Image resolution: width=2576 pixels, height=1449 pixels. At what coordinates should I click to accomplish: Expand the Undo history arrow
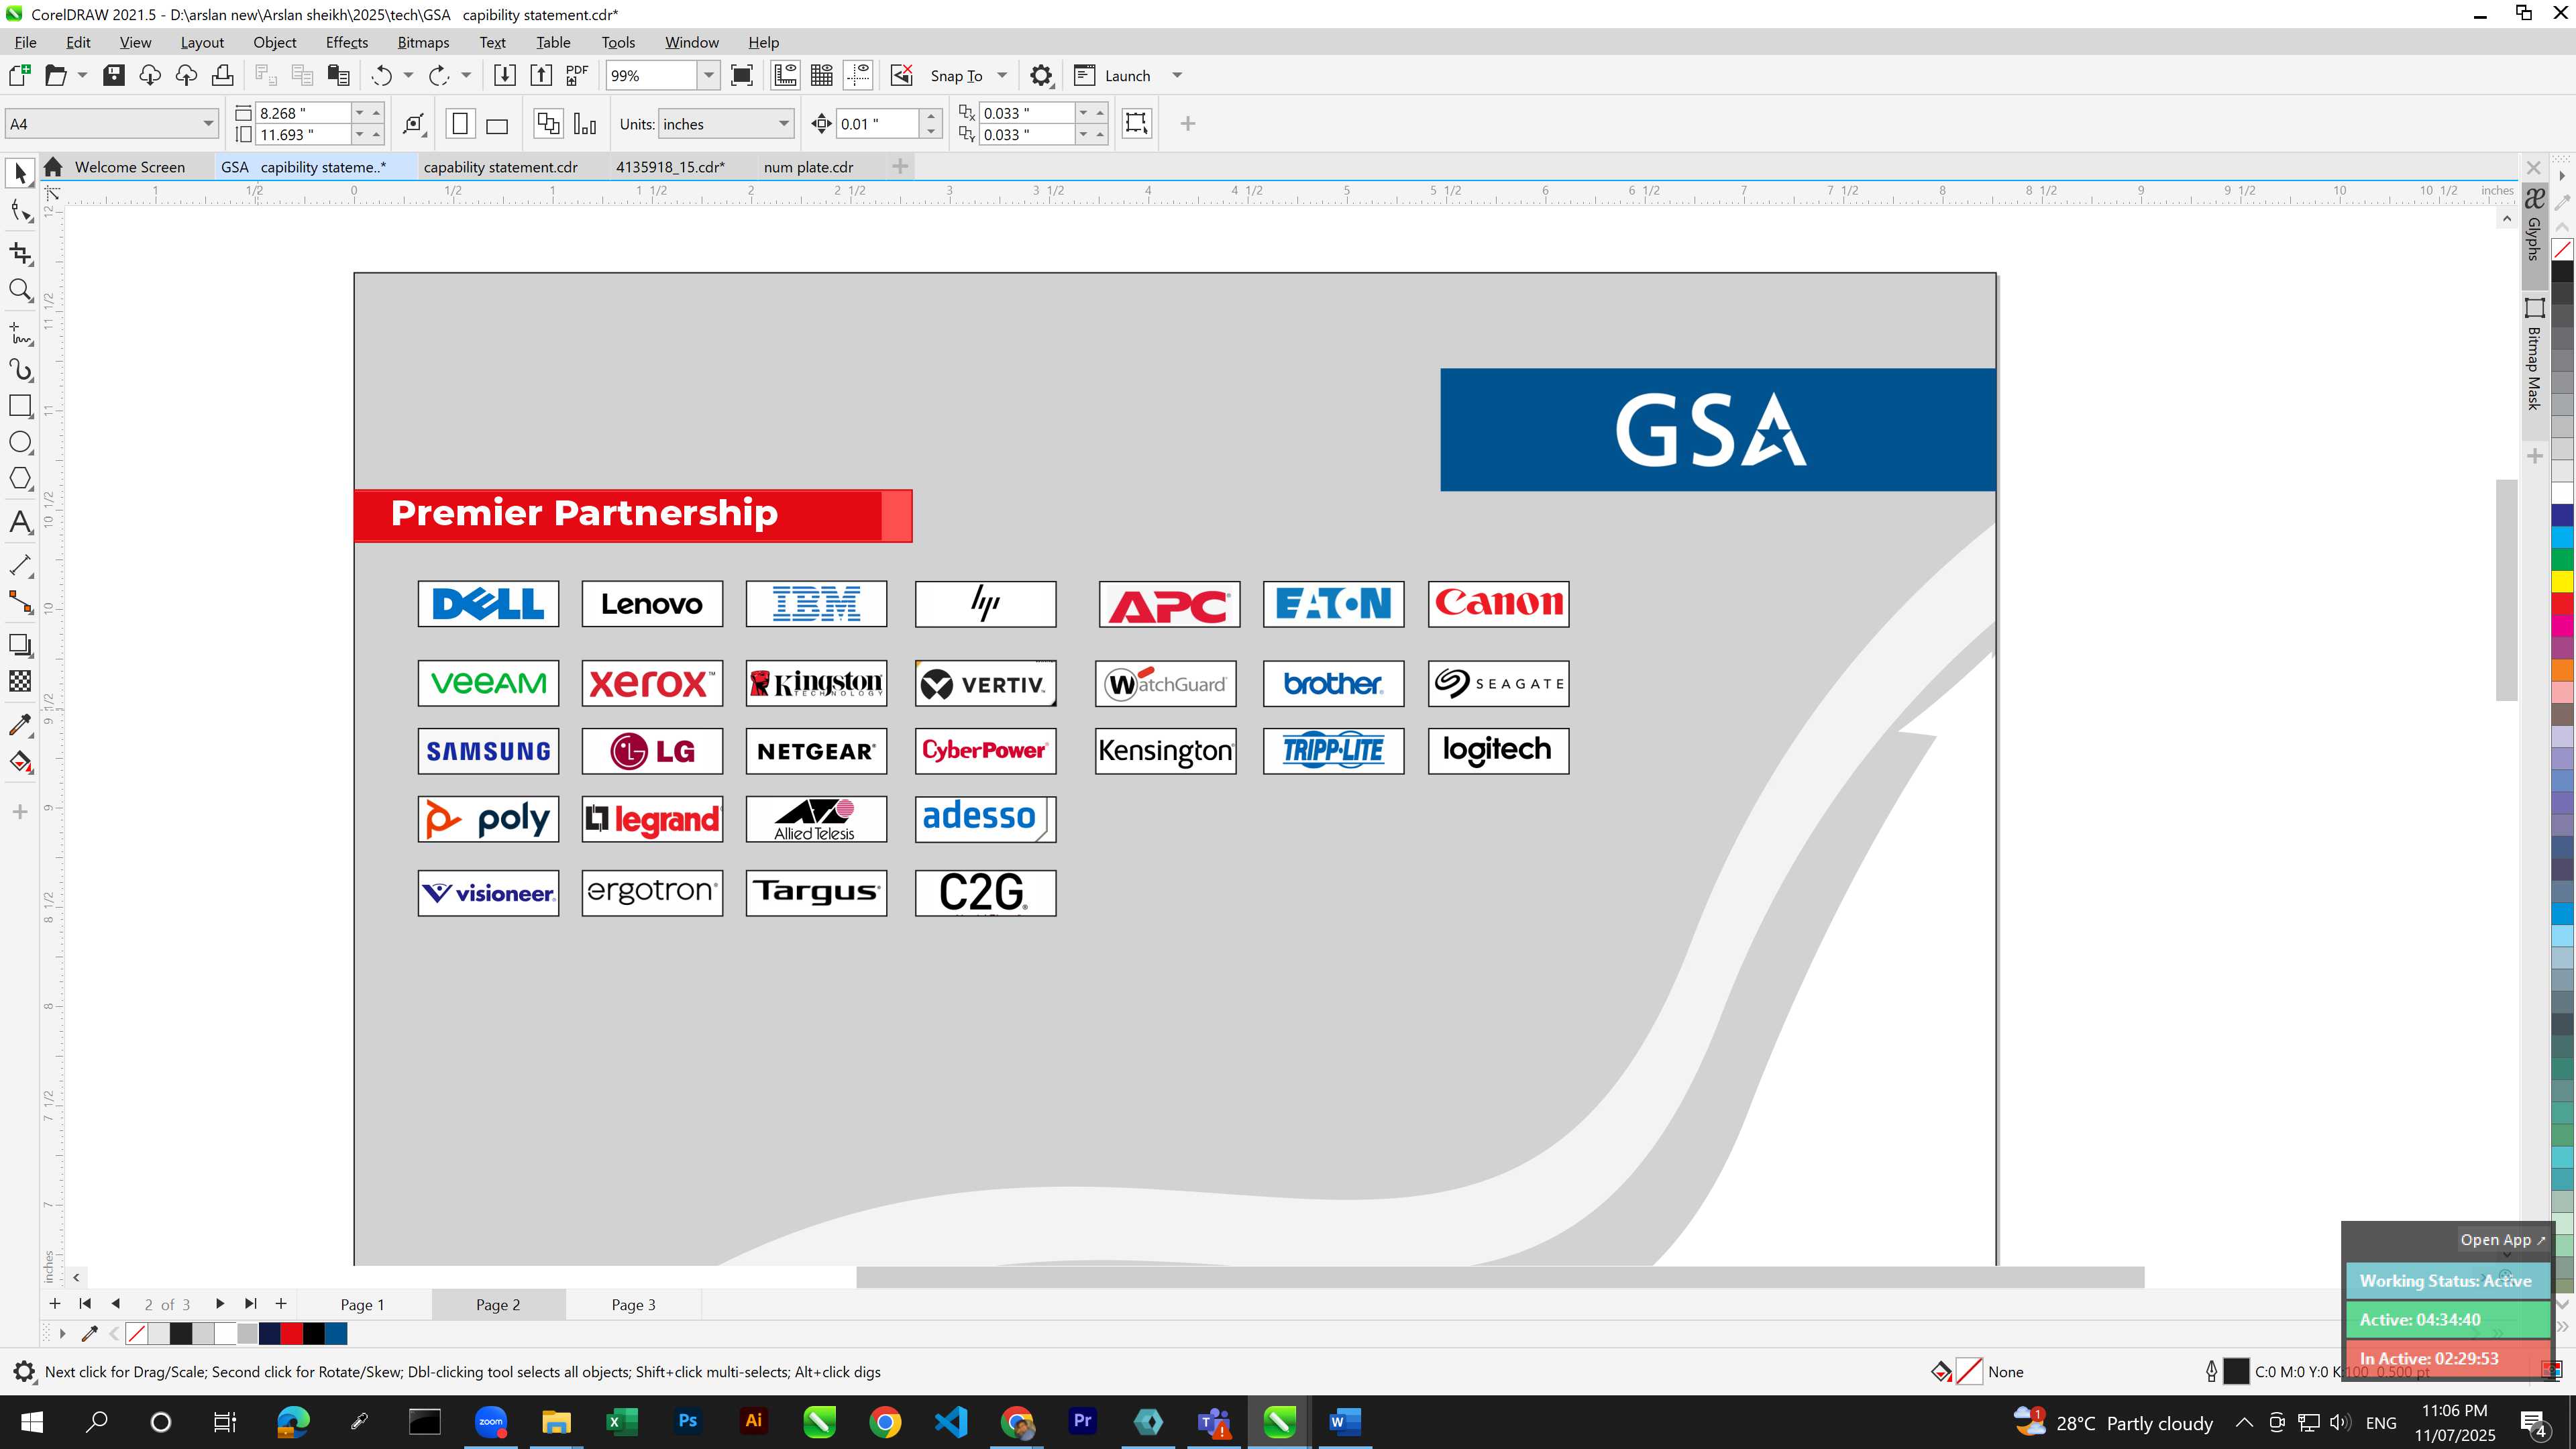[x=407, y=76]
